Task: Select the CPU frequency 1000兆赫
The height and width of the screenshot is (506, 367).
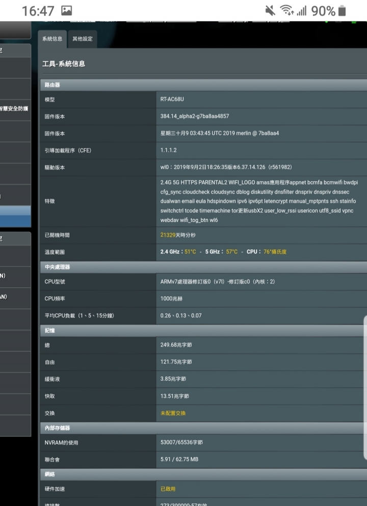Action: 171,298
